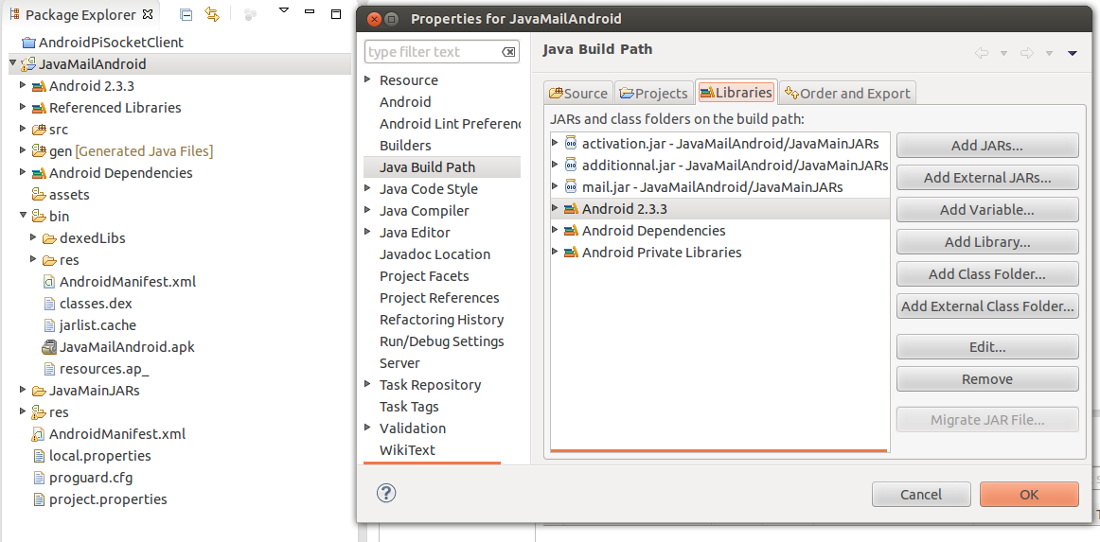Minimize the Package Explorer panel
The image size is (1100, 542).
[x=310, y=12]
